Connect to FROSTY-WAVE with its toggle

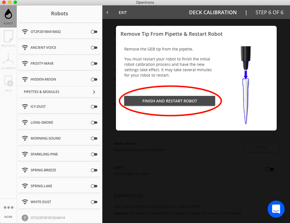[94, 64]
